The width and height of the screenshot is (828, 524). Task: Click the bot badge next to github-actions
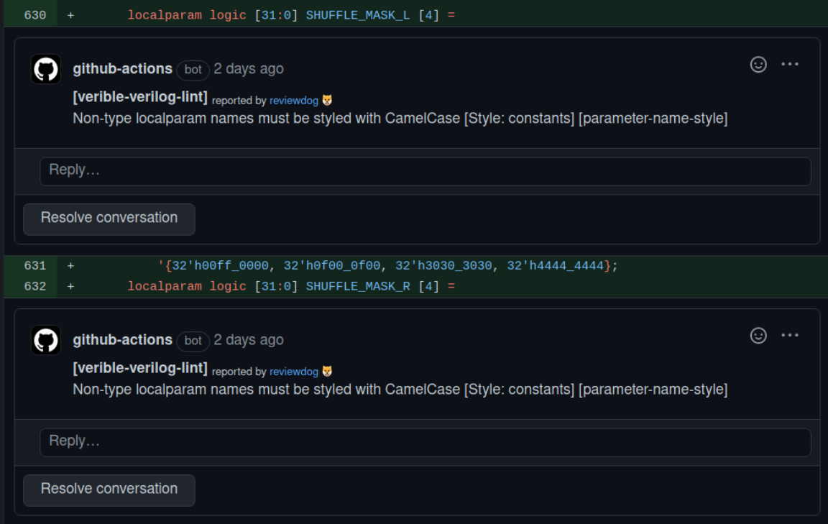click(x=193, y=70)
